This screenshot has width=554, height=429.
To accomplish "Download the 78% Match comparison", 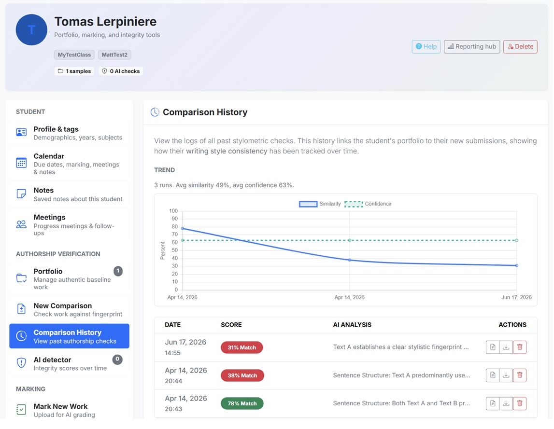I will pos(506,403).
